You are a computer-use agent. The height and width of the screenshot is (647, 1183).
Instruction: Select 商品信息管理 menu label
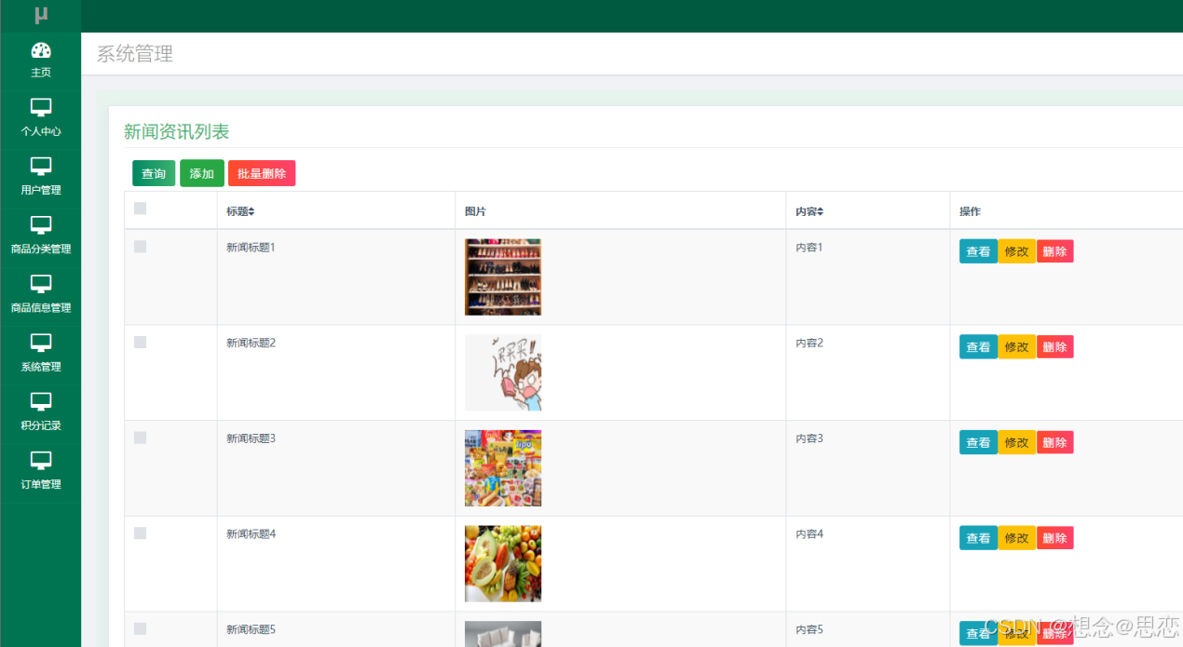41,307
